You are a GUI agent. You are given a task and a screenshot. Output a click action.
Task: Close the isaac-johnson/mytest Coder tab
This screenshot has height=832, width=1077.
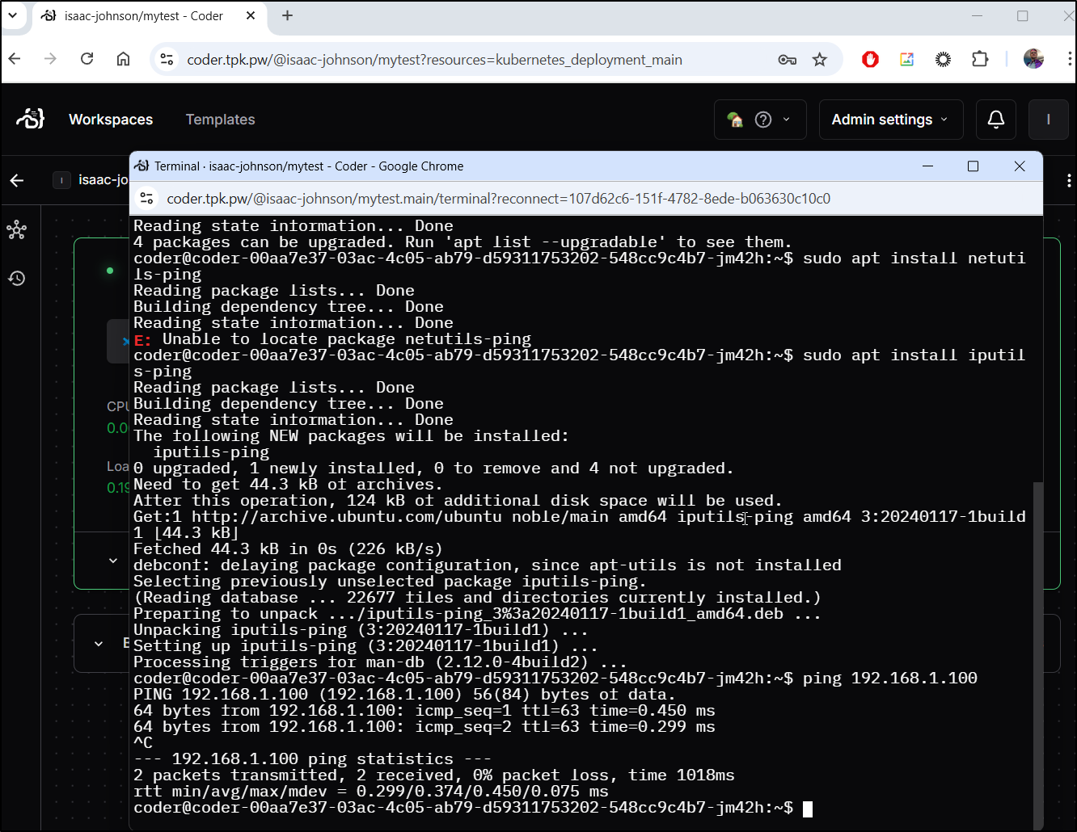click(250, 15)
